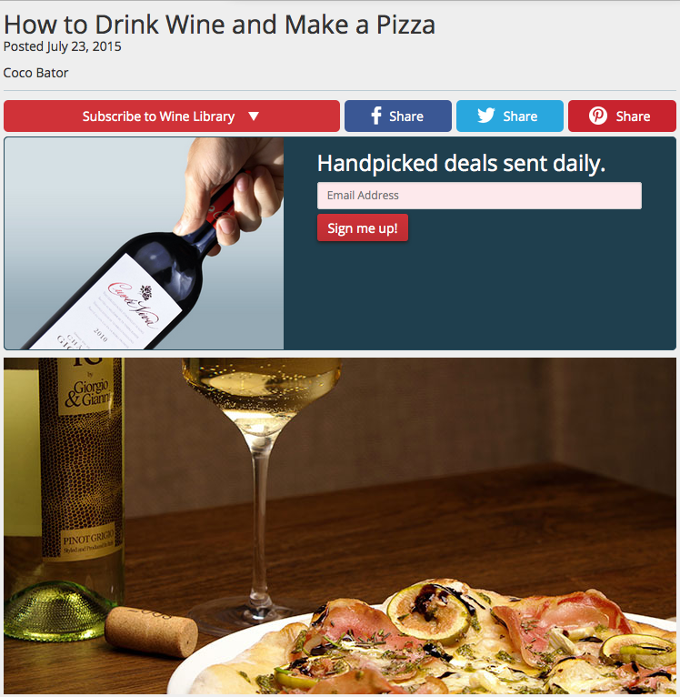This screenshot has height=697, width=680.
Task: Click the Posted July 23, 2015 date
Action: pyautogui.click(x=62, y=46)
